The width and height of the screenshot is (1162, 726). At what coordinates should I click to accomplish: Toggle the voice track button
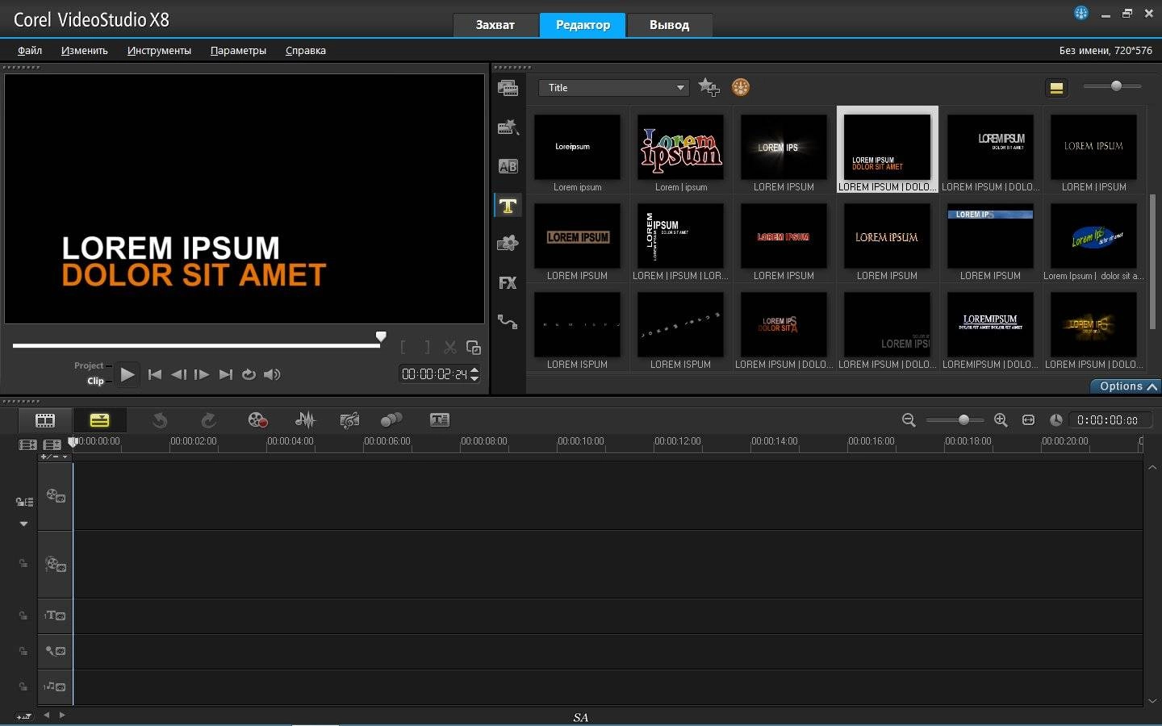pos(55,651)
